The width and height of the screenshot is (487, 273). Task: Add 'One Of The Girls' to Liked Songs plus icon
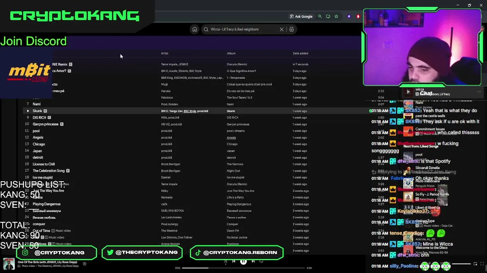coord(84,264)
